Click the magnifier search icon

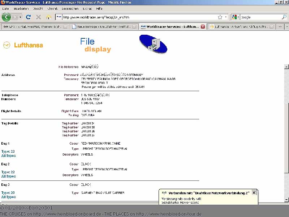(x=284, y=17)
